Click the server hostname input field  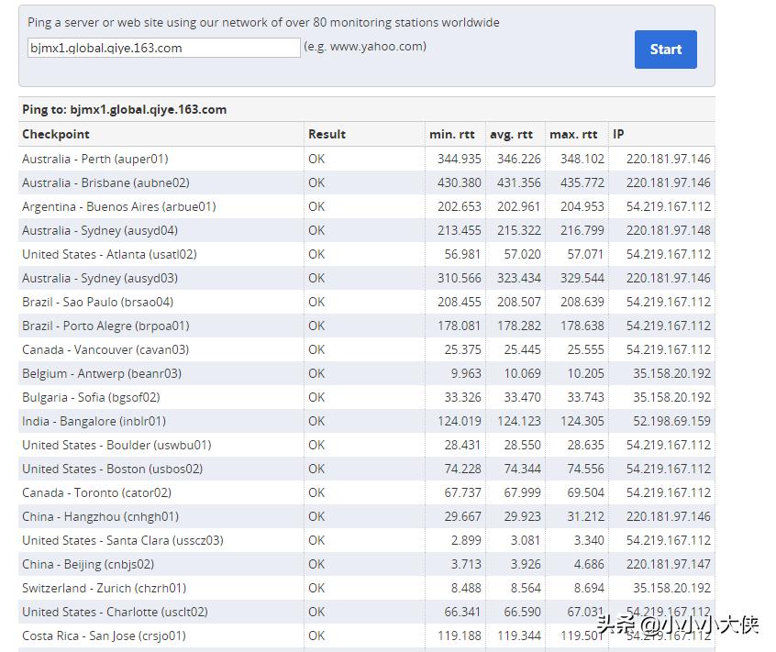coord(163,48)
